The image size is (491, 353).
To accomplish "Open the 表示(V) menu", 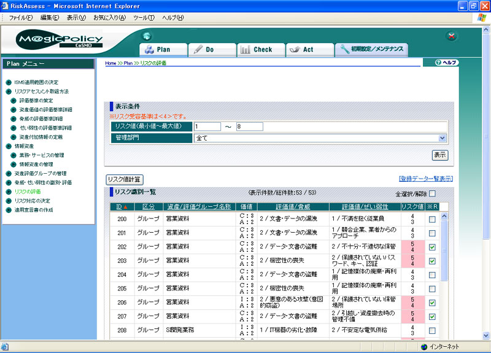I will coord(76,18).
